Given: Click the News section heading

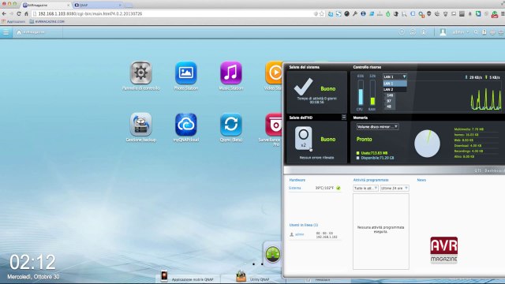Looking at the screenshot, I should pyautogui.click(x=421, y=180).
